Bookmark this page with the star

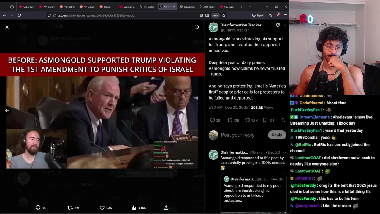[224, 15]
